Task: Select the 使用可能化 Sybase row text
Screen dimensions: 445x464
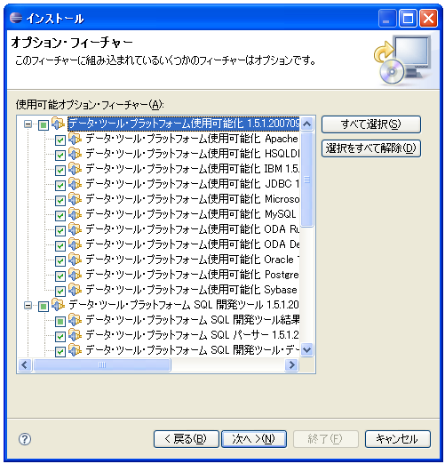Action: click(191, 290)
